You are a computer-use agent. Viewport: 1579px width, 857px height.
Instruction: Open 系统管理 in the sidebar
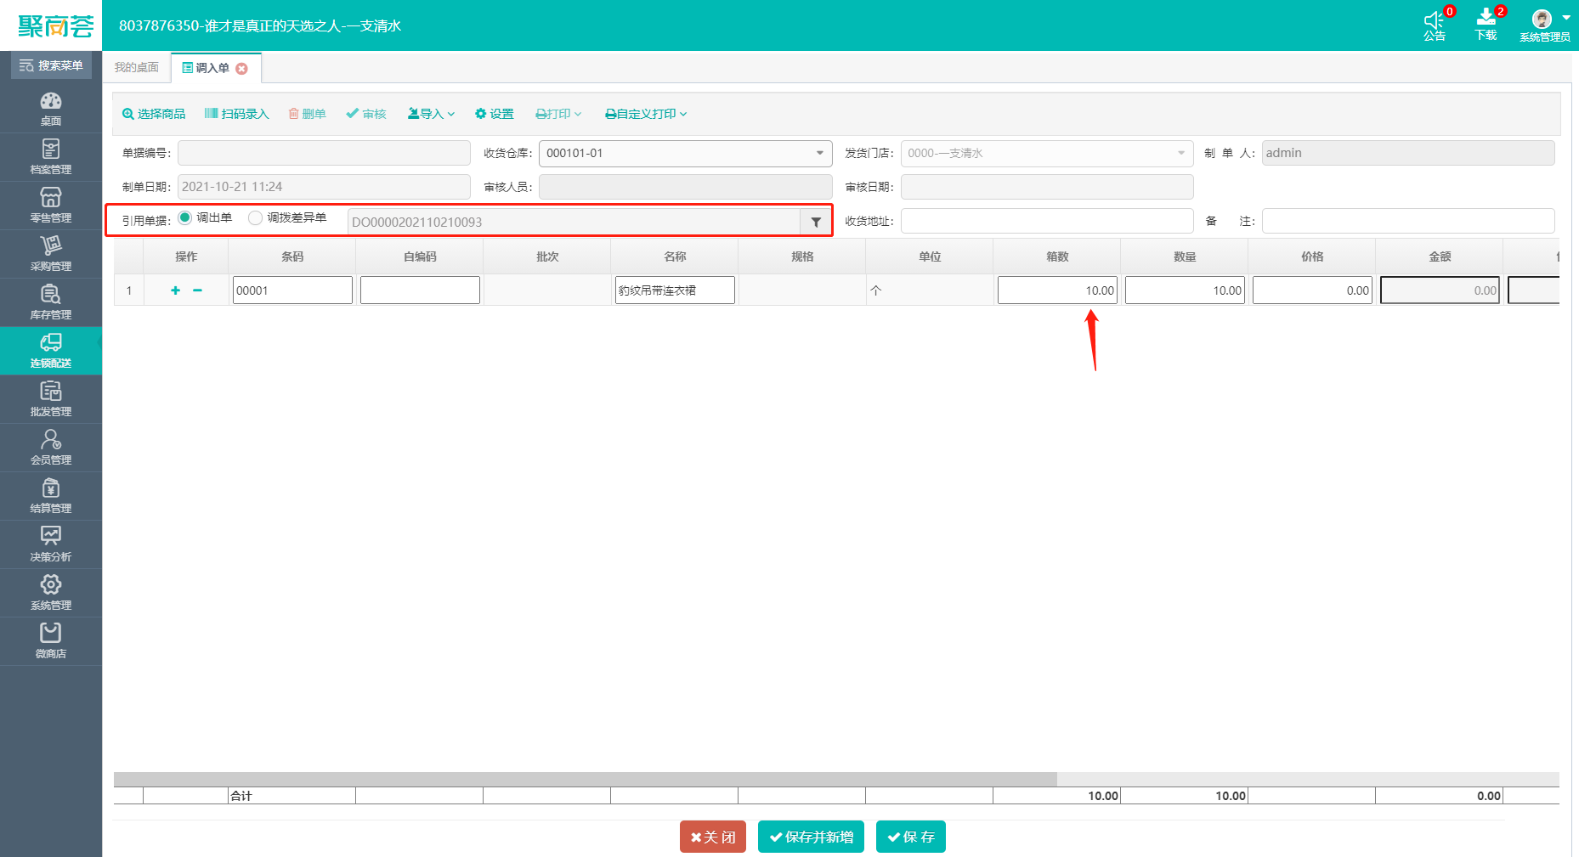51,593
